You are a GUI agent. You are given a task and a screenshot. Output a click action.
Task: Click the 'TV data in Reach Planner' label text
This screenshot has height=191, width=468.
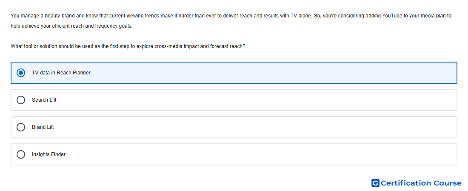click(61, 72)
